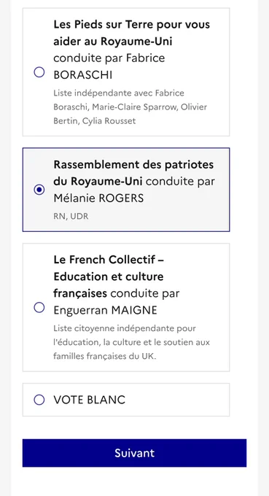Viewport: 269px width, 496px height.
Task: Click the BORASCHI surname in the first card
Action: 83,75
